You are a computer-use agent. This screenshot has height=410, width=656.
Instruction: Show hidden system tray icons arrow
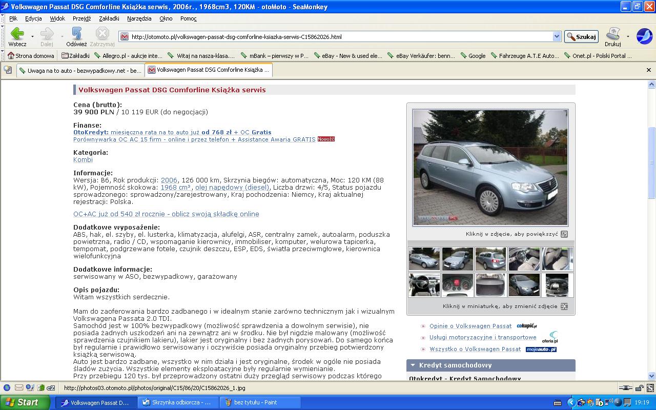pyautogui.click(x=571, y=402)
